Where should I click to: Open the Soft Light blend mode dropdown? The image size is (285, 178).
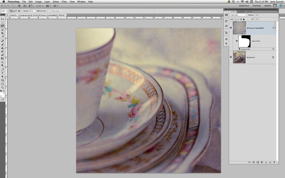point(239,15)
